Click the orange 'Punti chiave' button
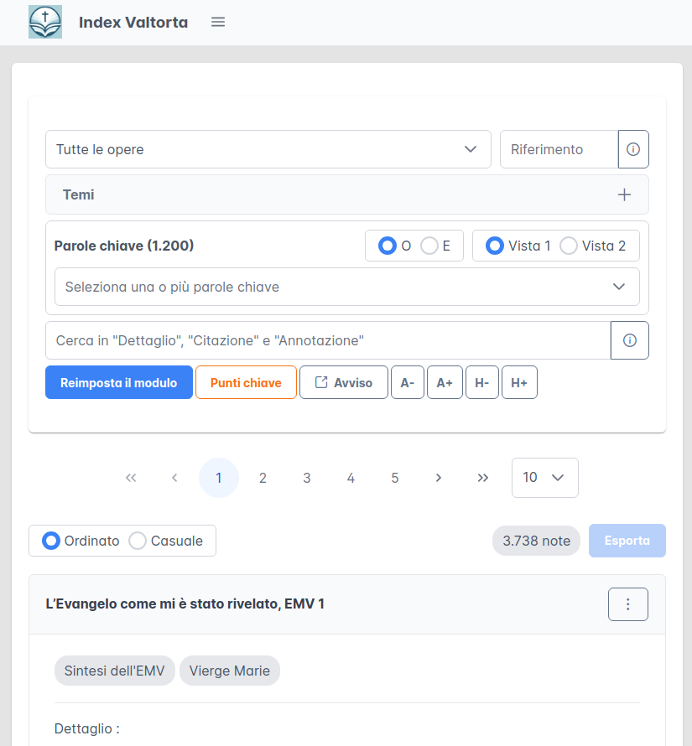Image resolution: width=692 pixels, height=746 pixels. (246, 382)
